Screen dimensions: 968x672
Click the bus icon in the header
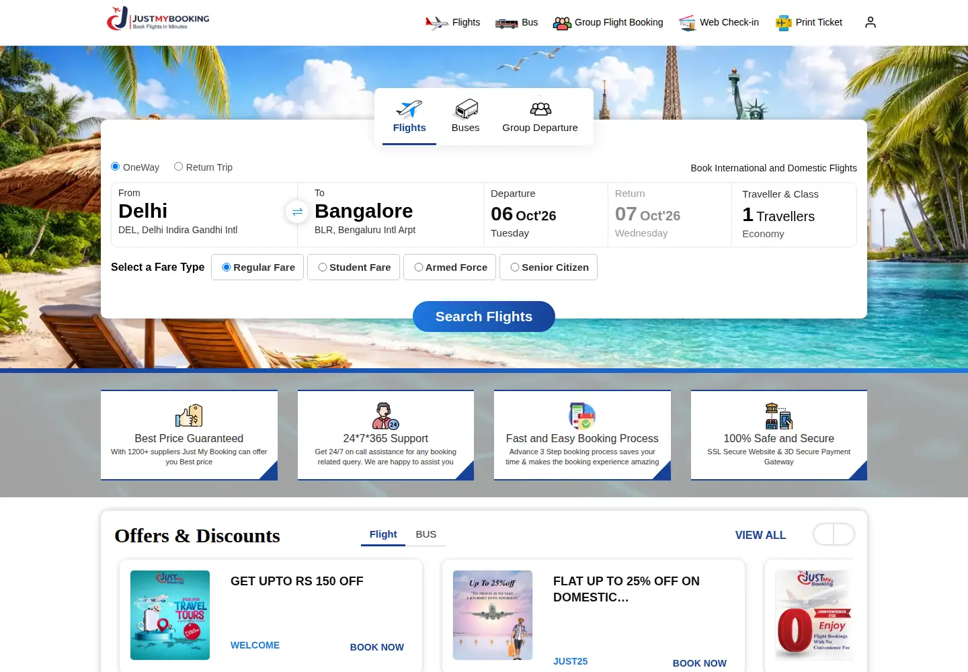[506, 24]
